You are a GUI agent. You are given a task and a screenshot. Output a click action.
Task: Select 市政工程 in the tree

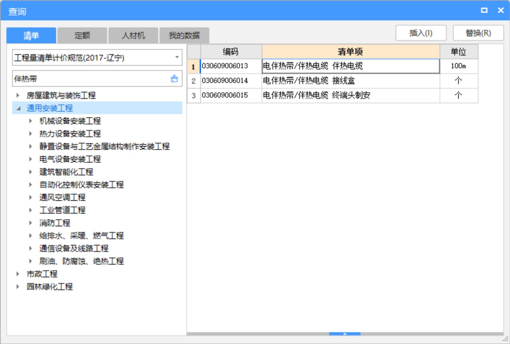[x=42, y=274]
